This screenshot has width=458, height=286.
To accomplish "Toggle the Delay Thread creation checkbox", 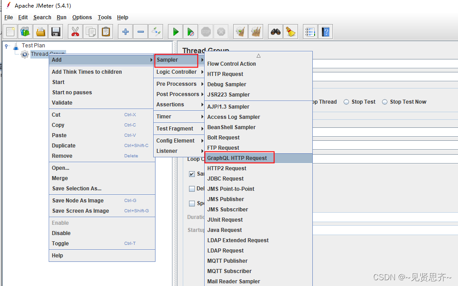I will (x=192, y=189).
